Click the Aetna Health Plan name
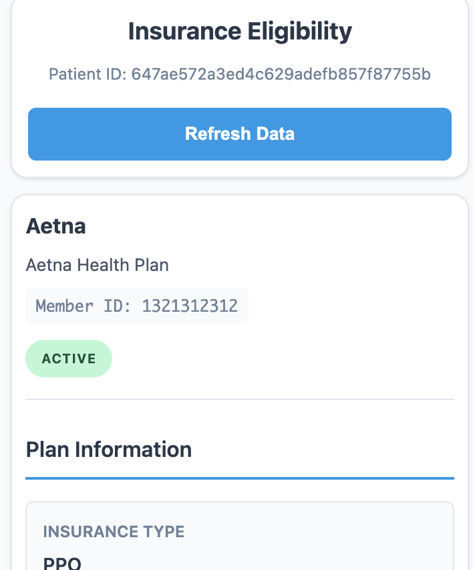This screenshot has width=473, height=570. 97,265
